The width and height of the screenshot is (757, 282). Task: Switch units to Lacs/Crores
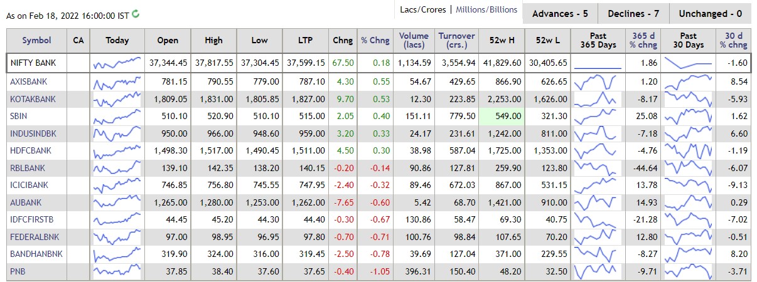423,9
